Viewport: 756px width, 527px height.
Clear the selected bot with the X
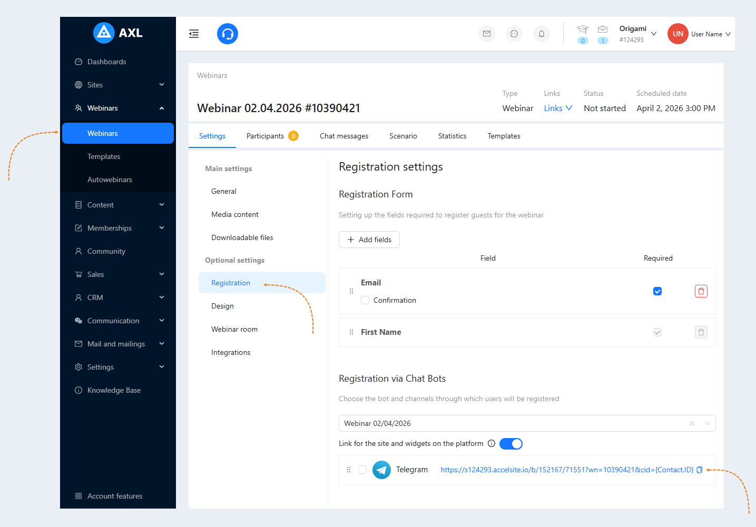[692, 423]
